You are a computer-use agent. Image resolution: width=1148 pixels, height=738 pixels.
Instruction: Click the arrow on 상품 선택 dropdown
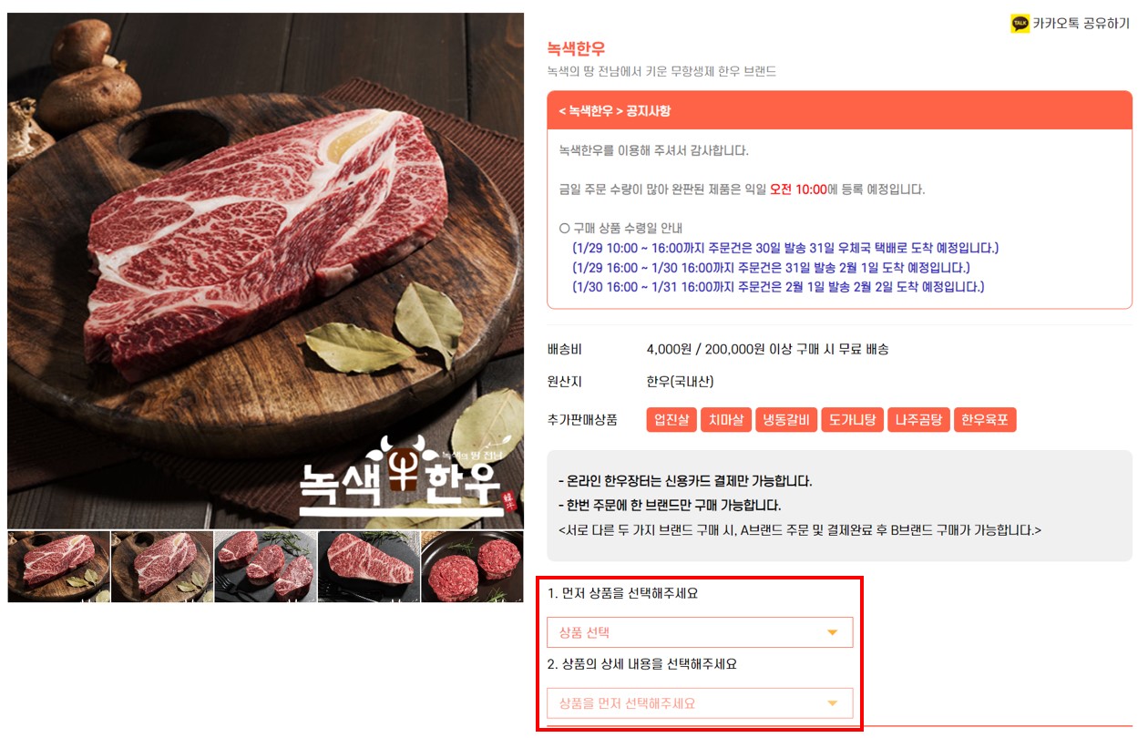pos(832,632)
